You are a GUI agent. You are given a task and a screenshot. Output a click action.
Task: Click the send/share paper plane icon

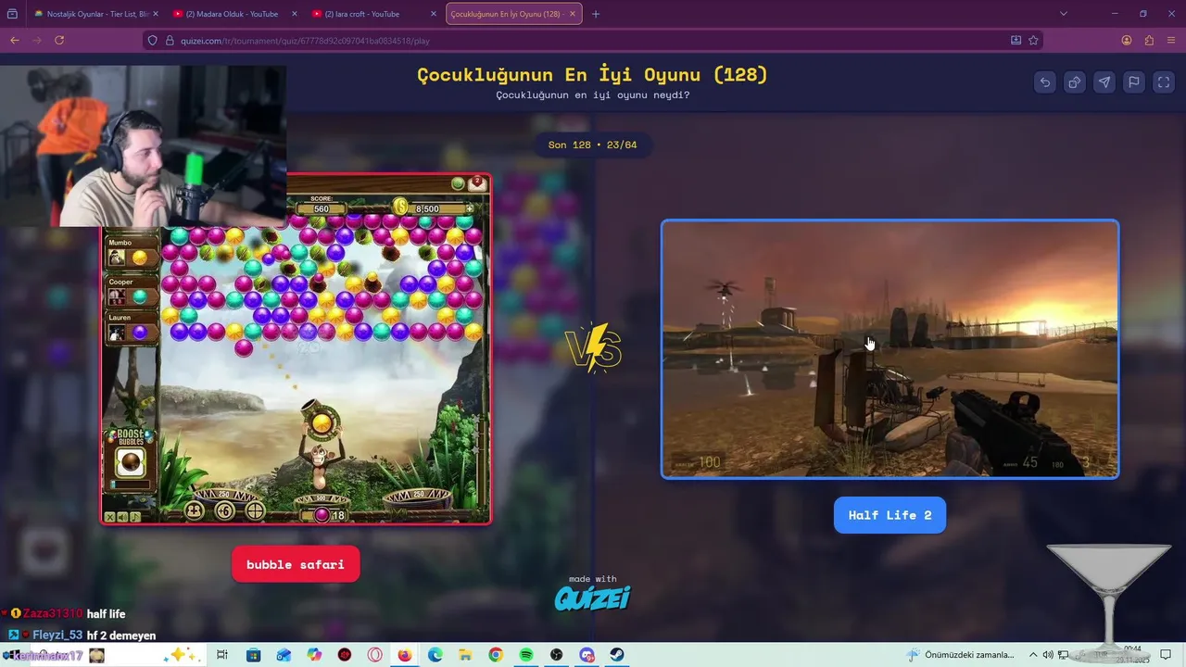[x=1104, y=82]
